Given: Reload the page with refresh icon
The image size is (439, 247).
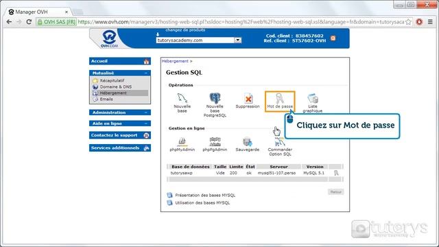Looking at the screenshot, I should pyautogui.click(x=29, y=21).
